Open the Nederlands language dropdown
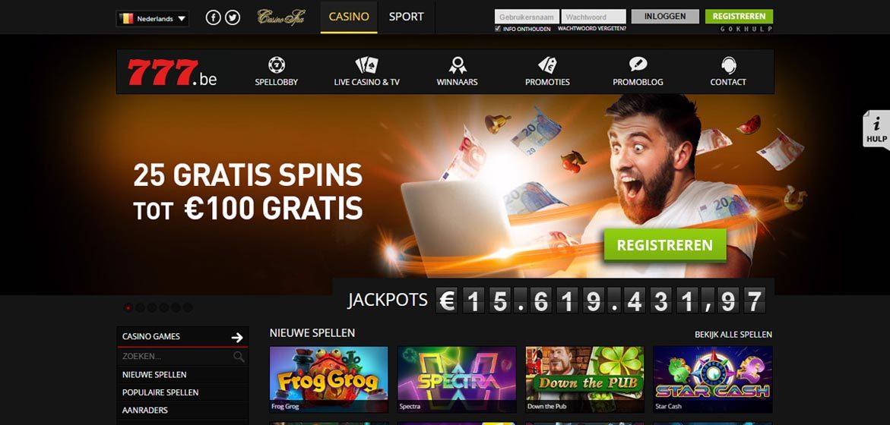The width and height of the screenshot is (890, 425). coord(153,19)
